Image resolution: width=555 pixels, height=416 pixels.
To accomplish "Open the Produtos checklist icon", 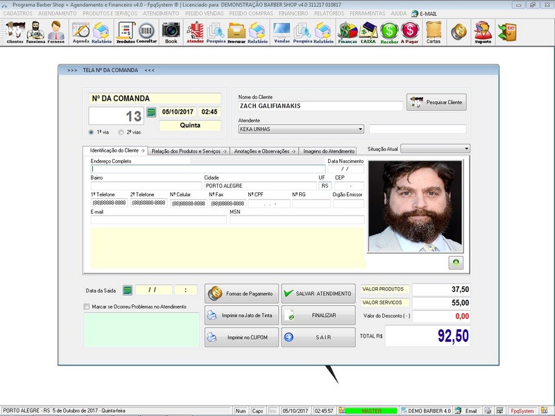I will pos(126,32).
